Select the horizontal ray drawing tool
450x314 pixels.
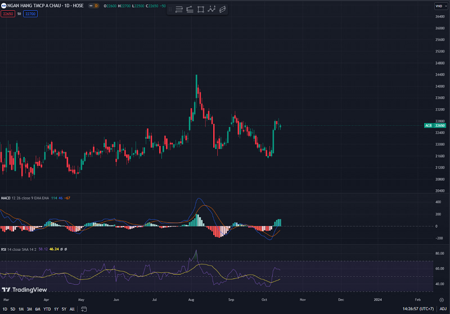coord(190,9)
